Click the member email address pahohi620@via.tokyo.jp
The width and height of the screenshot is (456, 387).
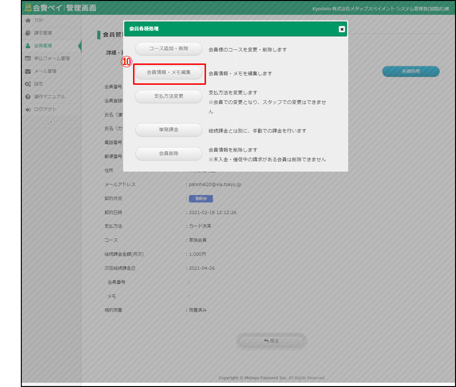215,185
